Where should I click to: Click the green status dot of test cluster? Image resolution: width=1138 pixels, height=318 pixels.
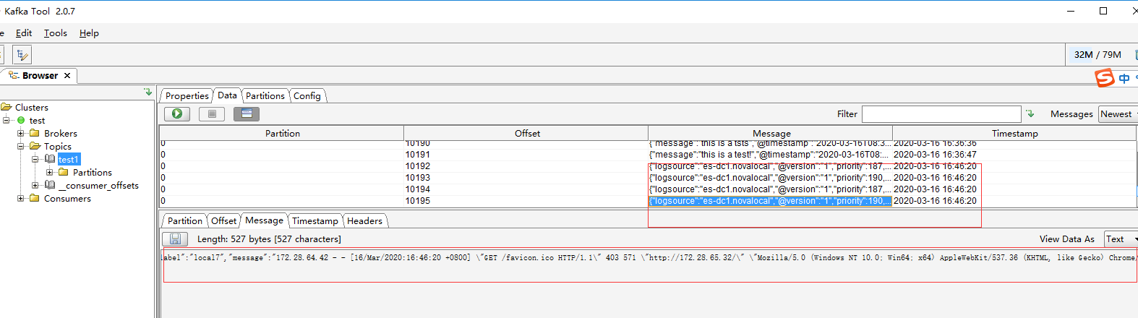click(21, 121)
